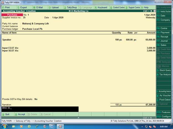Select M: E-Mail in top bar
Screen dimensions: 173x129
tap(40, 7)
